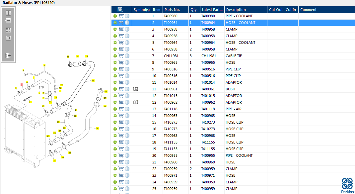Click PIPE CLIP description for item 9
The height and width of the screenshot is (194, 355).
click(x=233, y=69)
